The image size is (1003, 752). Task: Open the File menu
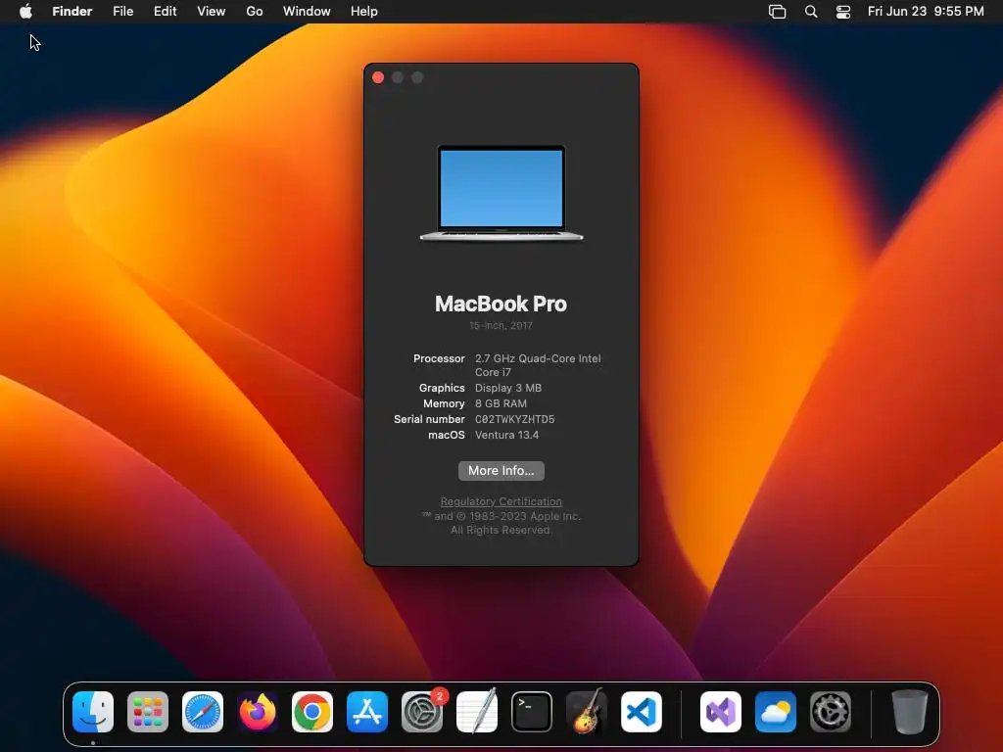(x=122, y=11)
